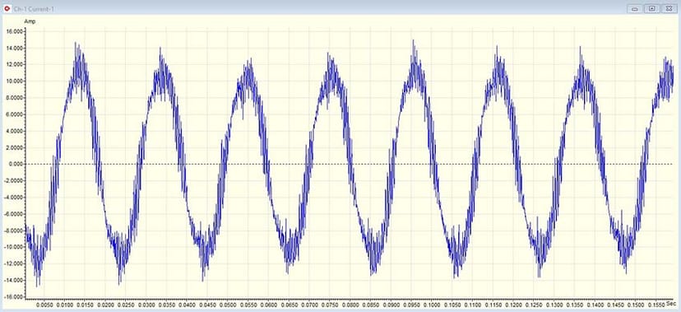This screenshot has height=312, width=681.
Task: Click the 0.0550 time axis value
Action: tap(248, 305)
